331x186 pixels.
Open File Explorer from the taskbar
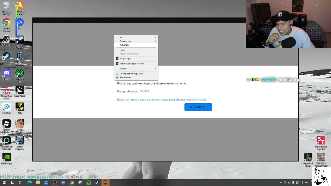38,182
